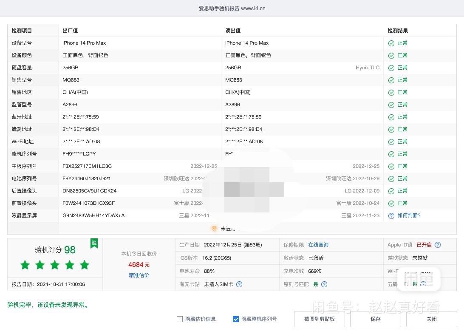Image resolution: width=464 pixels, height=334 pixels.
Task: Click the 液晶显示屏 row label
Action: point(24,216)
